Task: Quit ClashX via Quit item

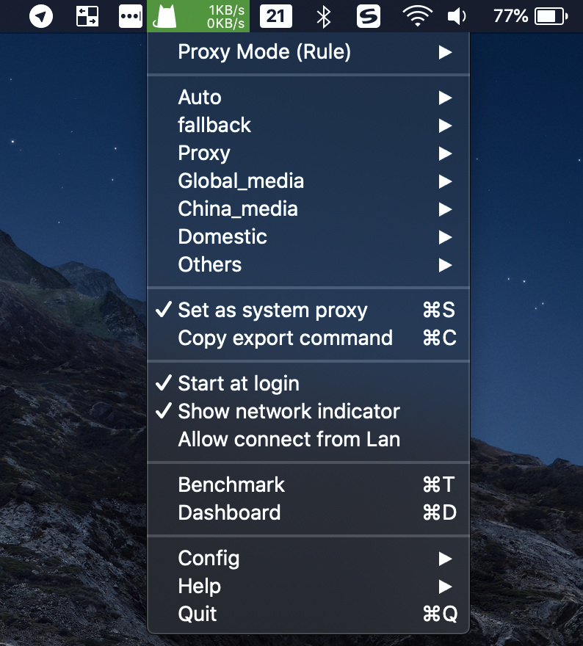Action: coord(198,614)
